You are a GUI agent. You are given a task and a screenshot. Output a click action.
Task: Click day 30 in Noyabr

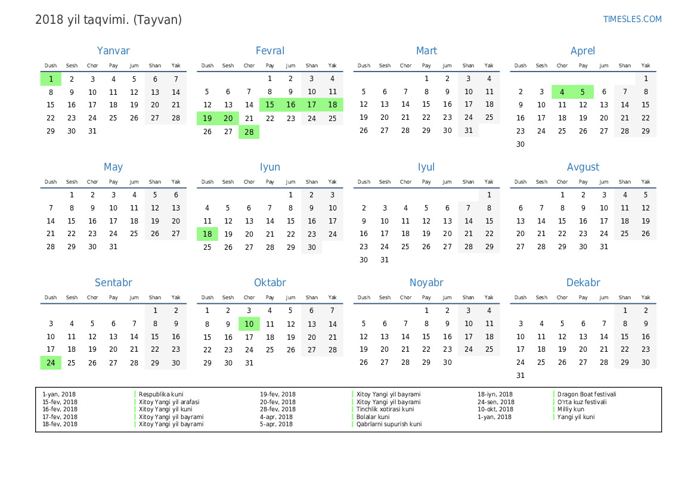tap(447, 362)
